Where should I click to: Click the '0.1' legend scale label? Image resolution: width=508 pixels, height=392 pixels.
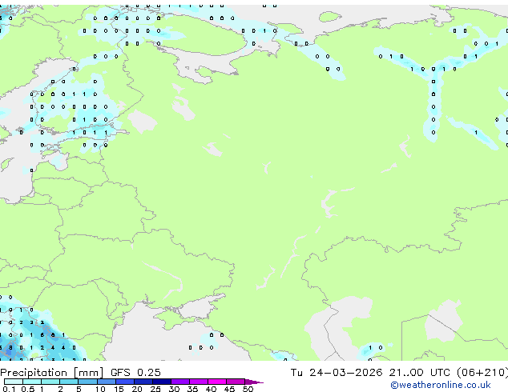pos(9,389)
